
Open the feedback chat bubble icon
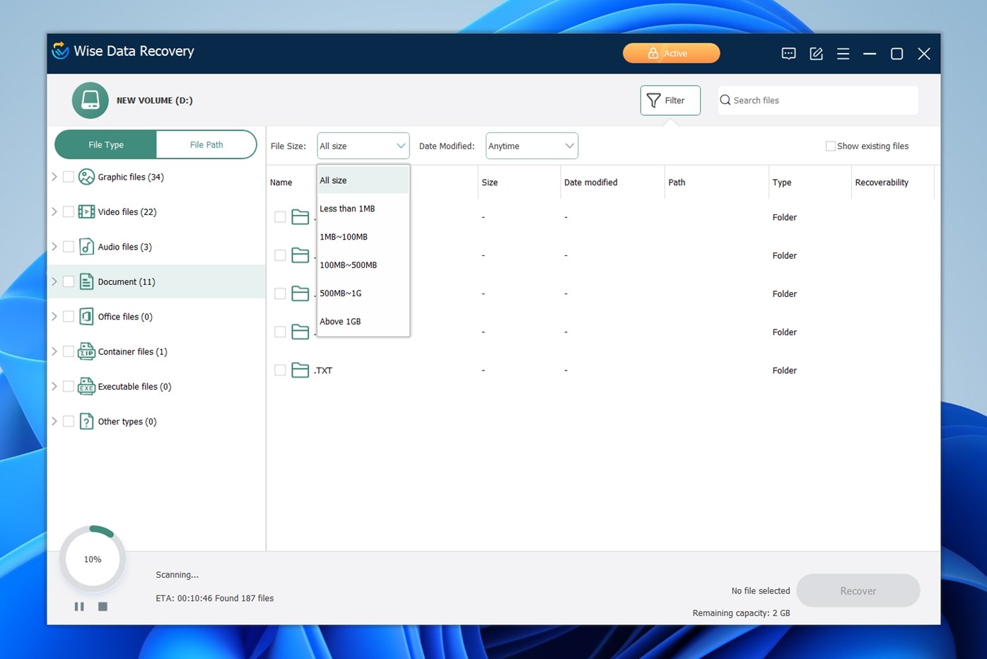(788, 54)
